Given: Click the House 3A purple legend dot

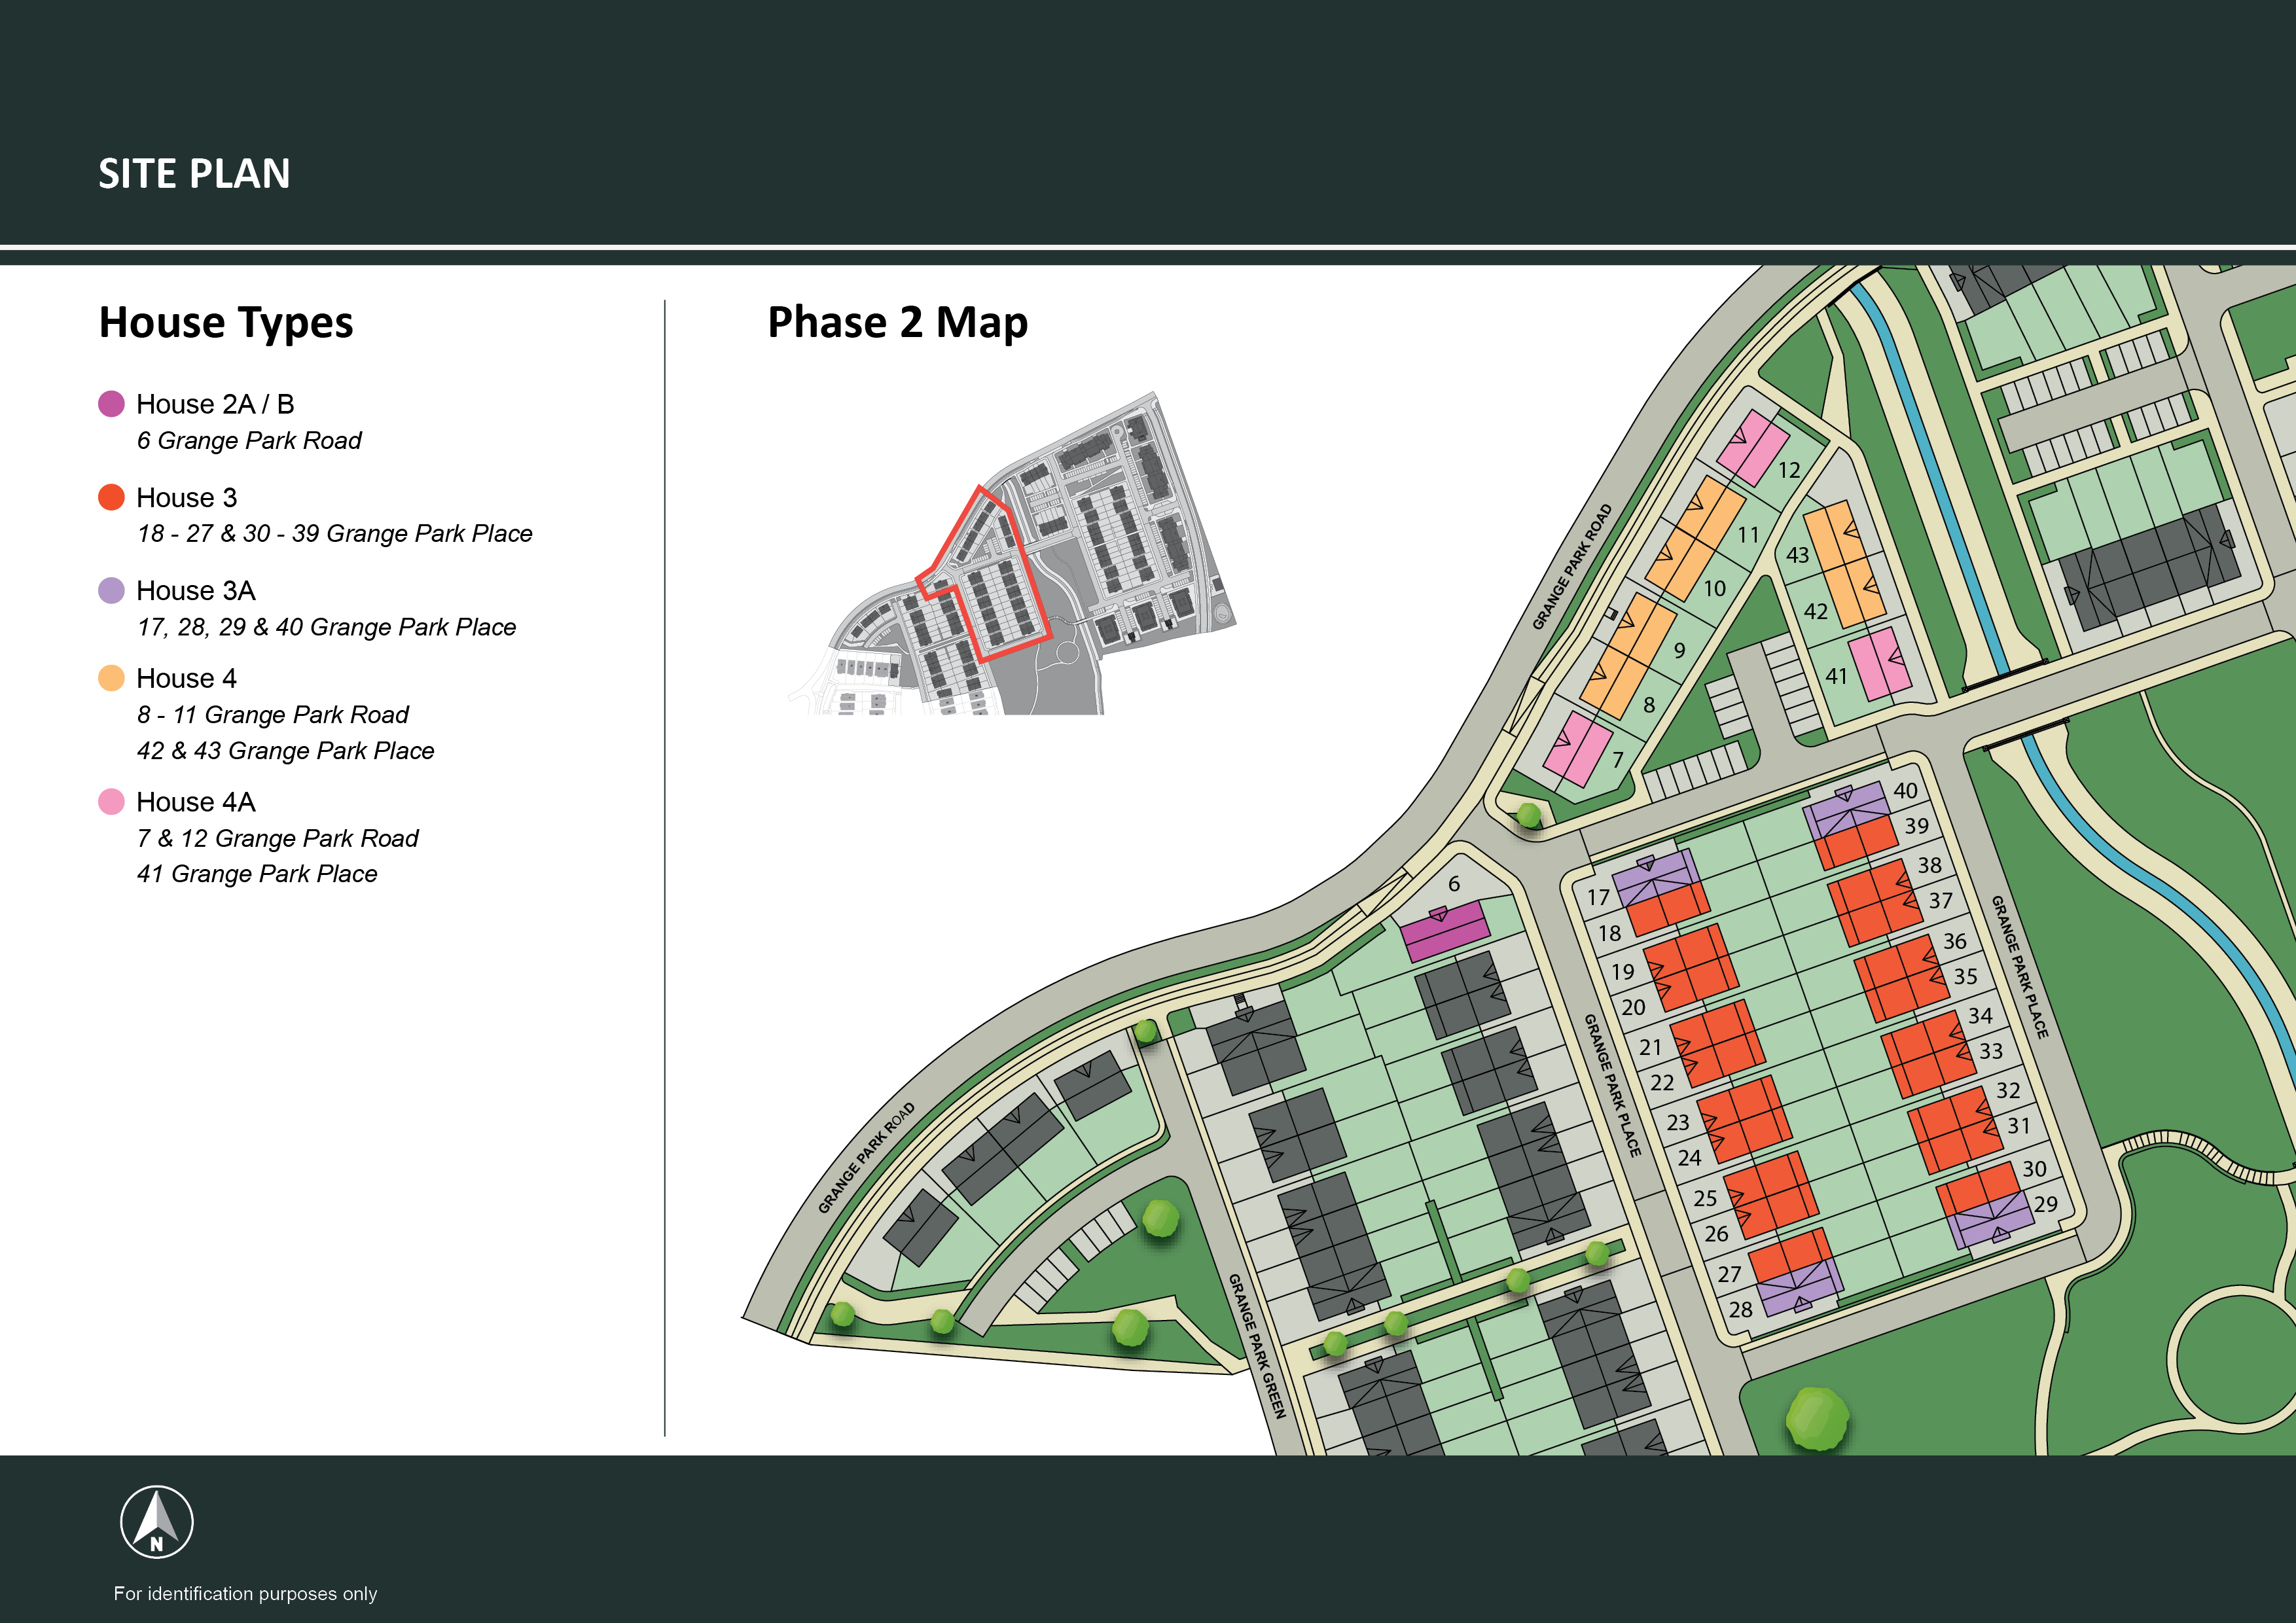Looking at the screenshot, I should coord(111,590).
